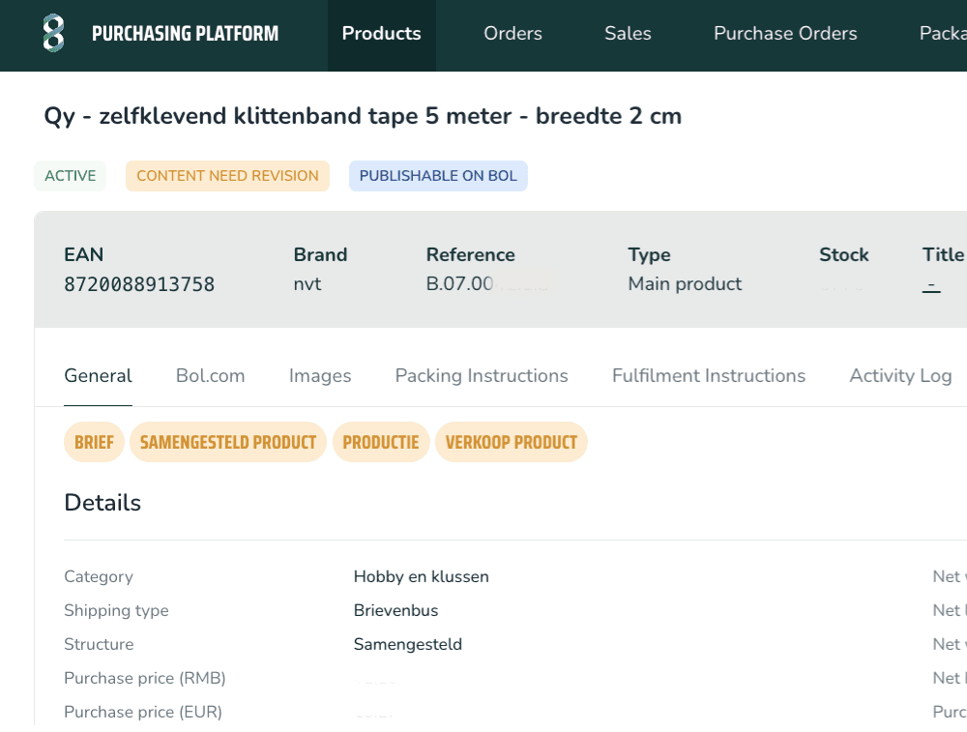
Task: Open the Products menu
Action: pos(381,34)
